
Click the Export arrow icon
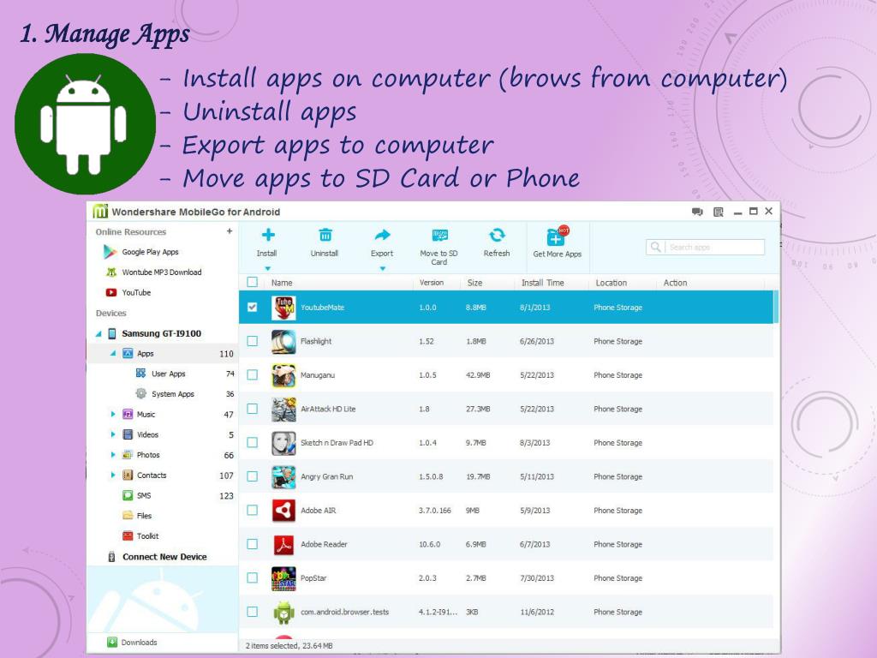[383, 235]
